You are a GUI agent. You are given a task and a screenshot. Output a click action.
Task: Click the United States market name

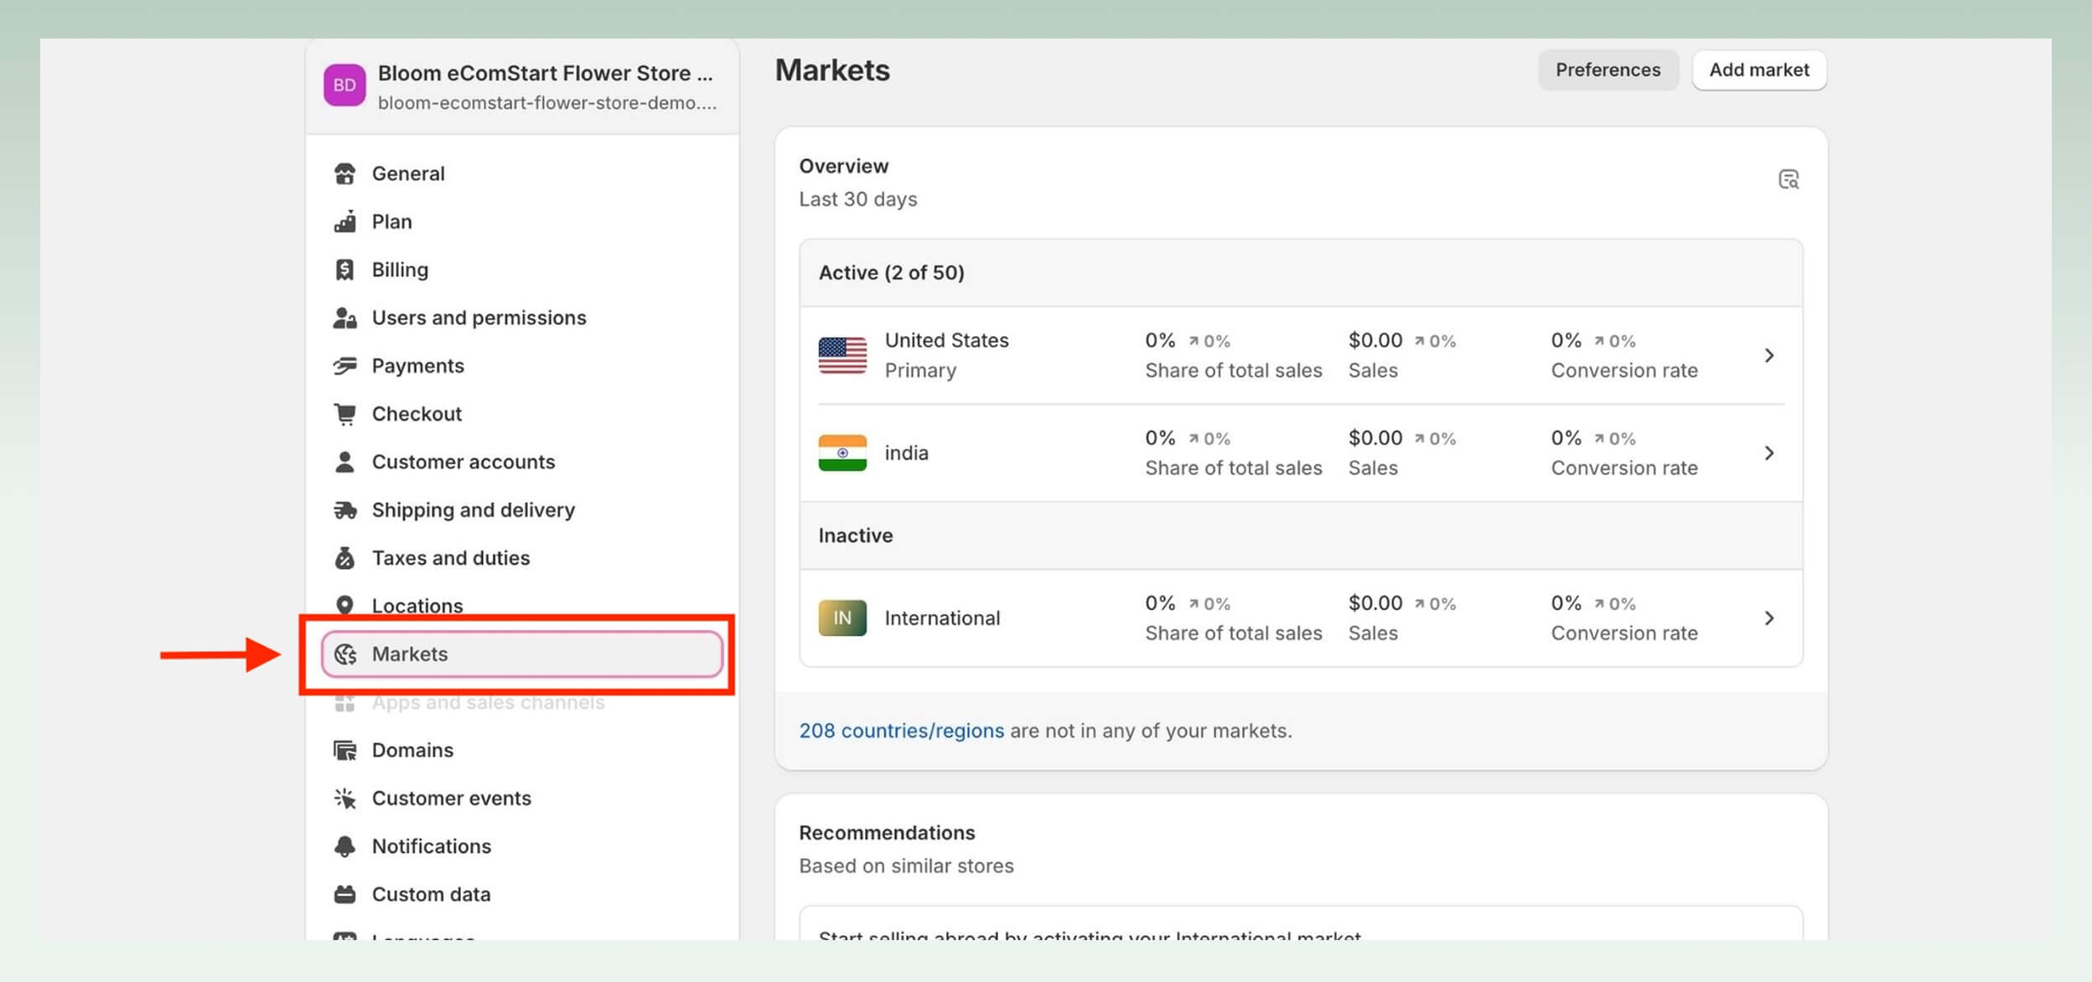[x=946, y=340]
